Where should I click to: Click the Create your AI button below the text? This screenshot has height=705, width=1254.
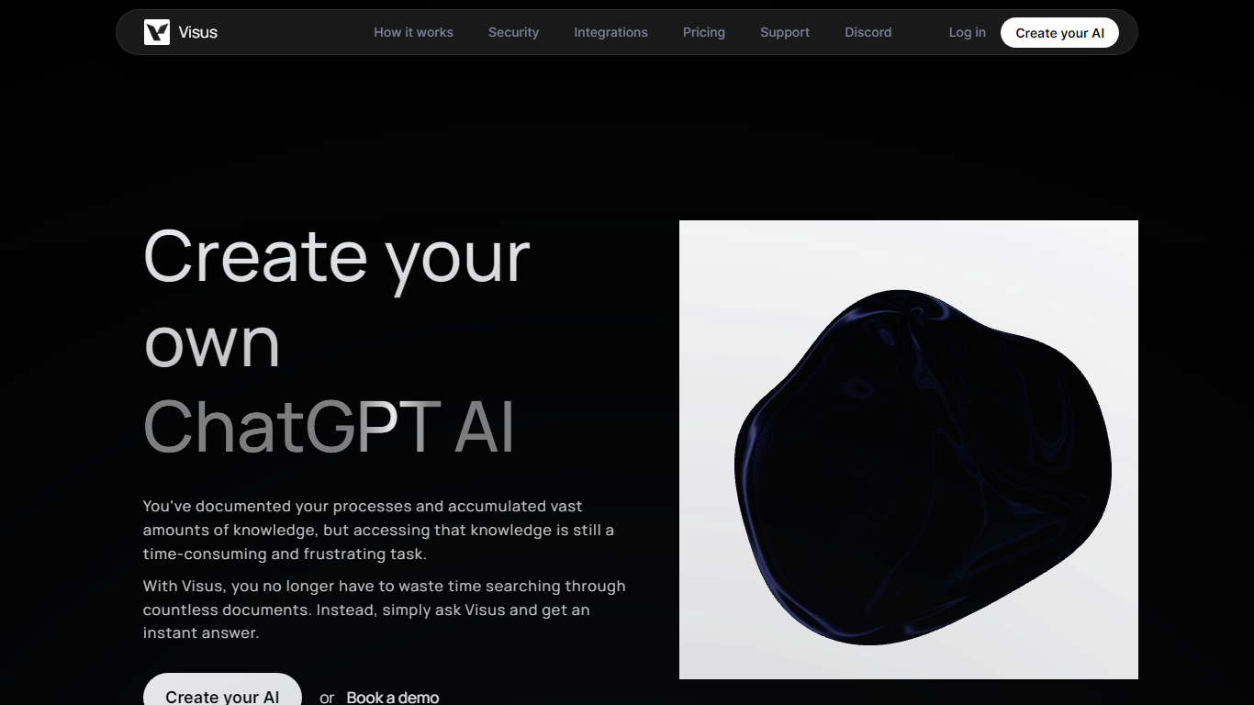point(222,693)
